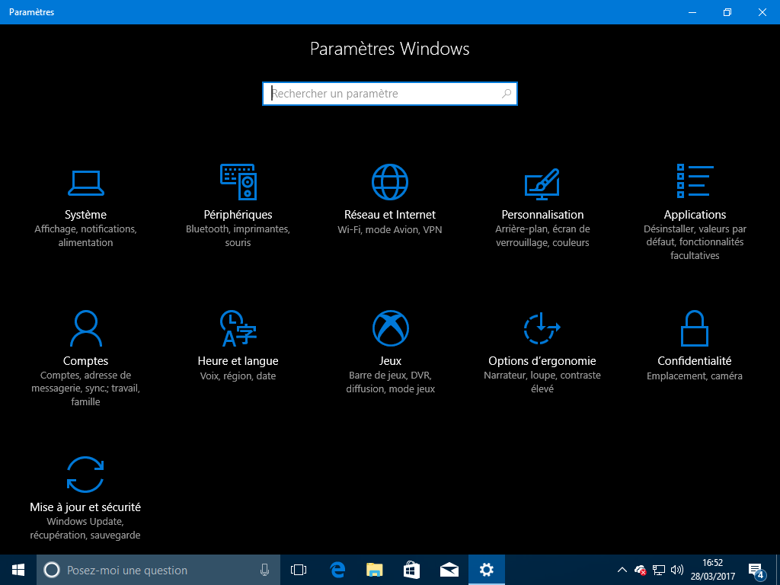Open the Système settings laptop icon
Screen dimensions: 780x585
tap(85, 182)
